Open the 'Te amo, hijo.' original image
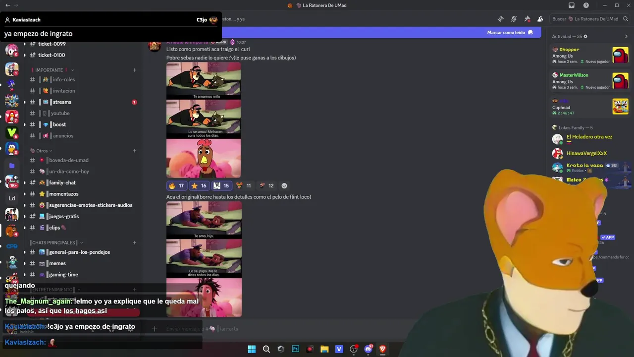634x357 pixels. point(204,220)
